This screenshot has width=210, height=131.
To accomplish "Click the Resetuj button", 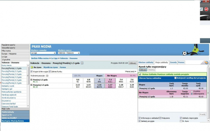I will pos(152,70).
